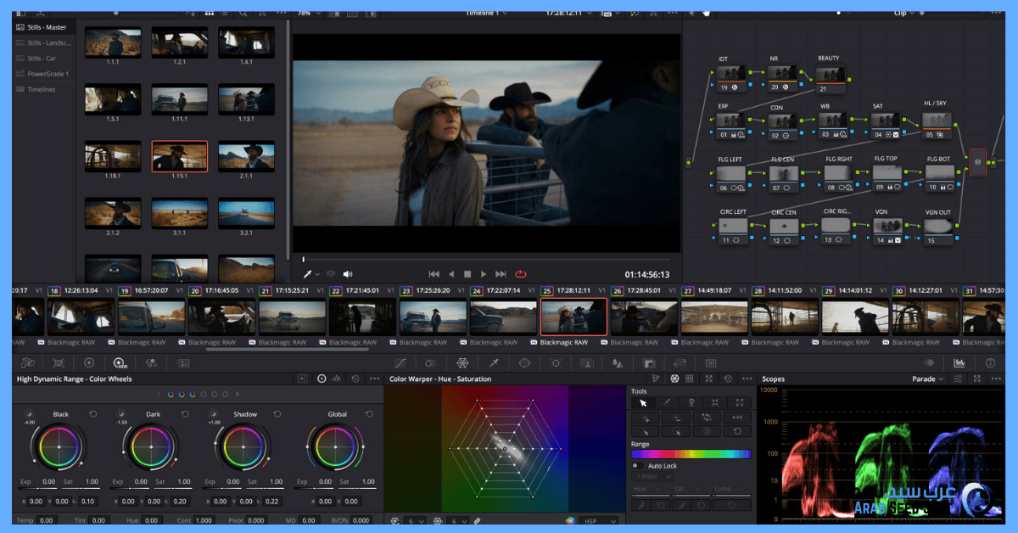
Task: Select the pointer tool in the Color Warper Tools panel
Action: (643, 402)
